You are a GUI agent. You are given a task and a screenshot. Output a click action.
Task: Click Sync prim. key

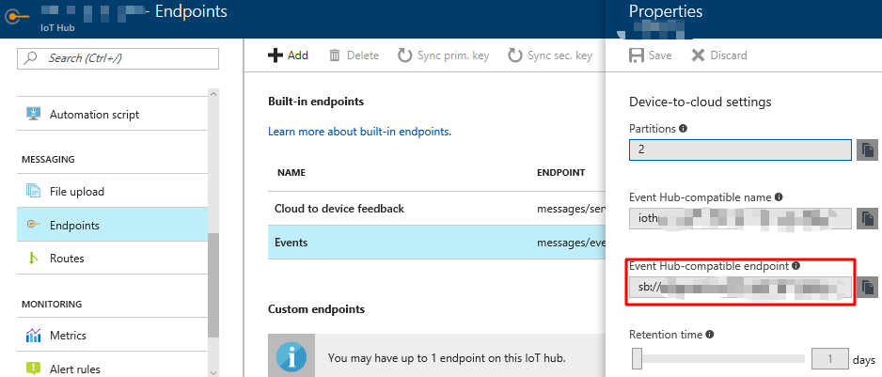click(443, 55)
